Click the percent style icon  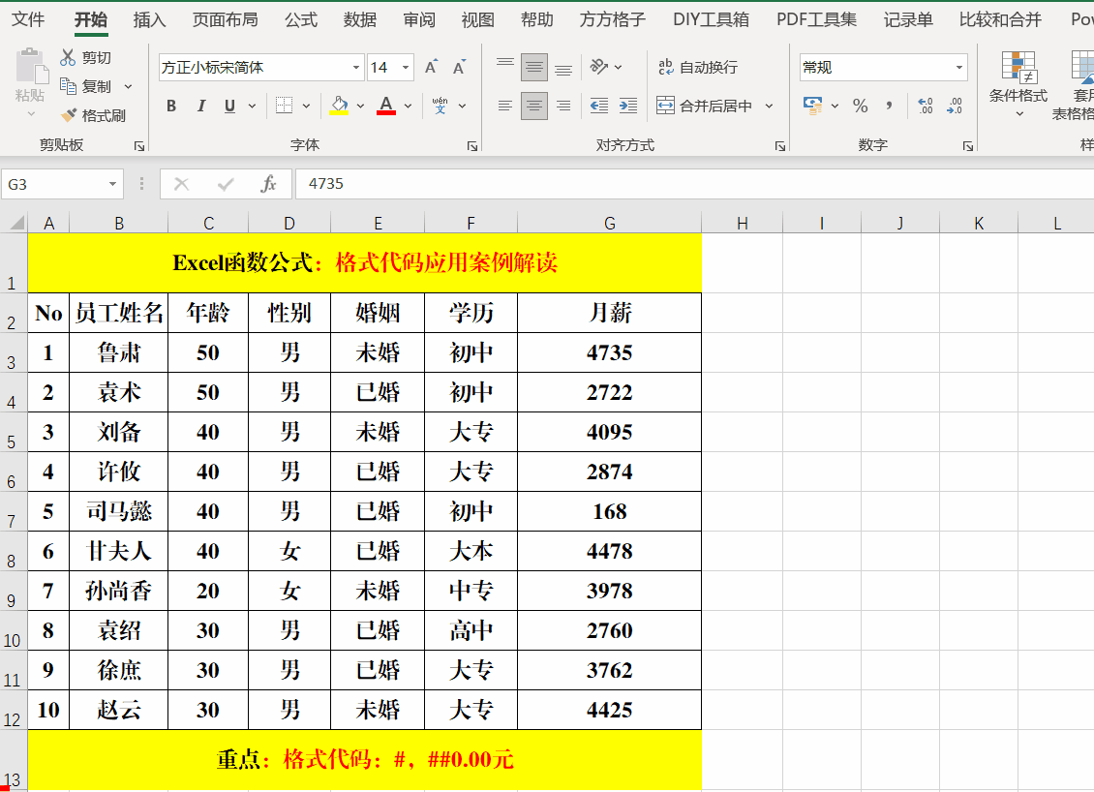coord(861,106)
